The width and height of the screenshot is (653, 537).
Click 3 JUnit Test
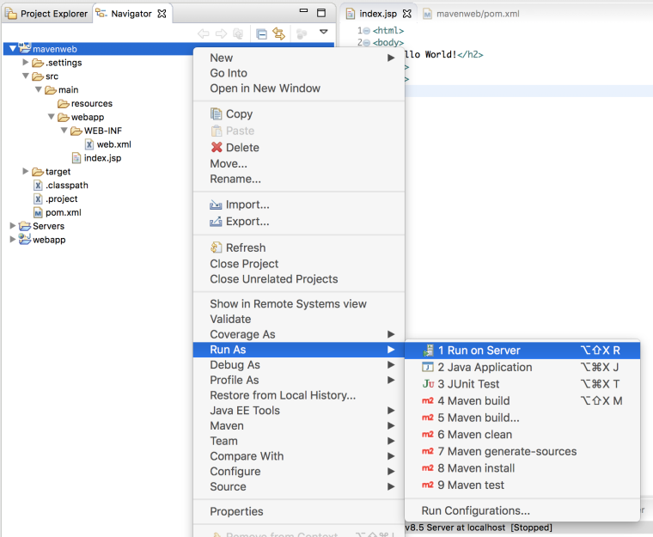522,384
